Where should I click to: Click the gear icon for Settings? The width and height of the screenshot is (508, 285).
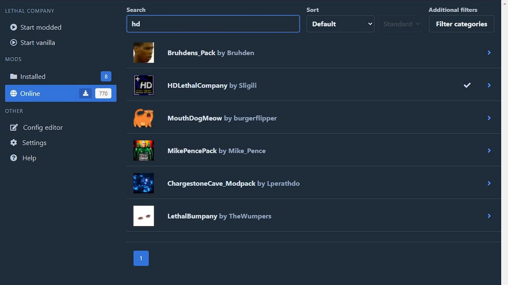[14, 143]
